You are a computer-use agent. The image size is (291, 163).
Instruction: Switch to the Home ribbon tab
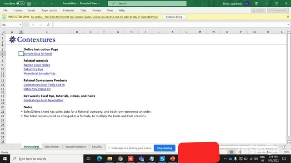[18, 10]
